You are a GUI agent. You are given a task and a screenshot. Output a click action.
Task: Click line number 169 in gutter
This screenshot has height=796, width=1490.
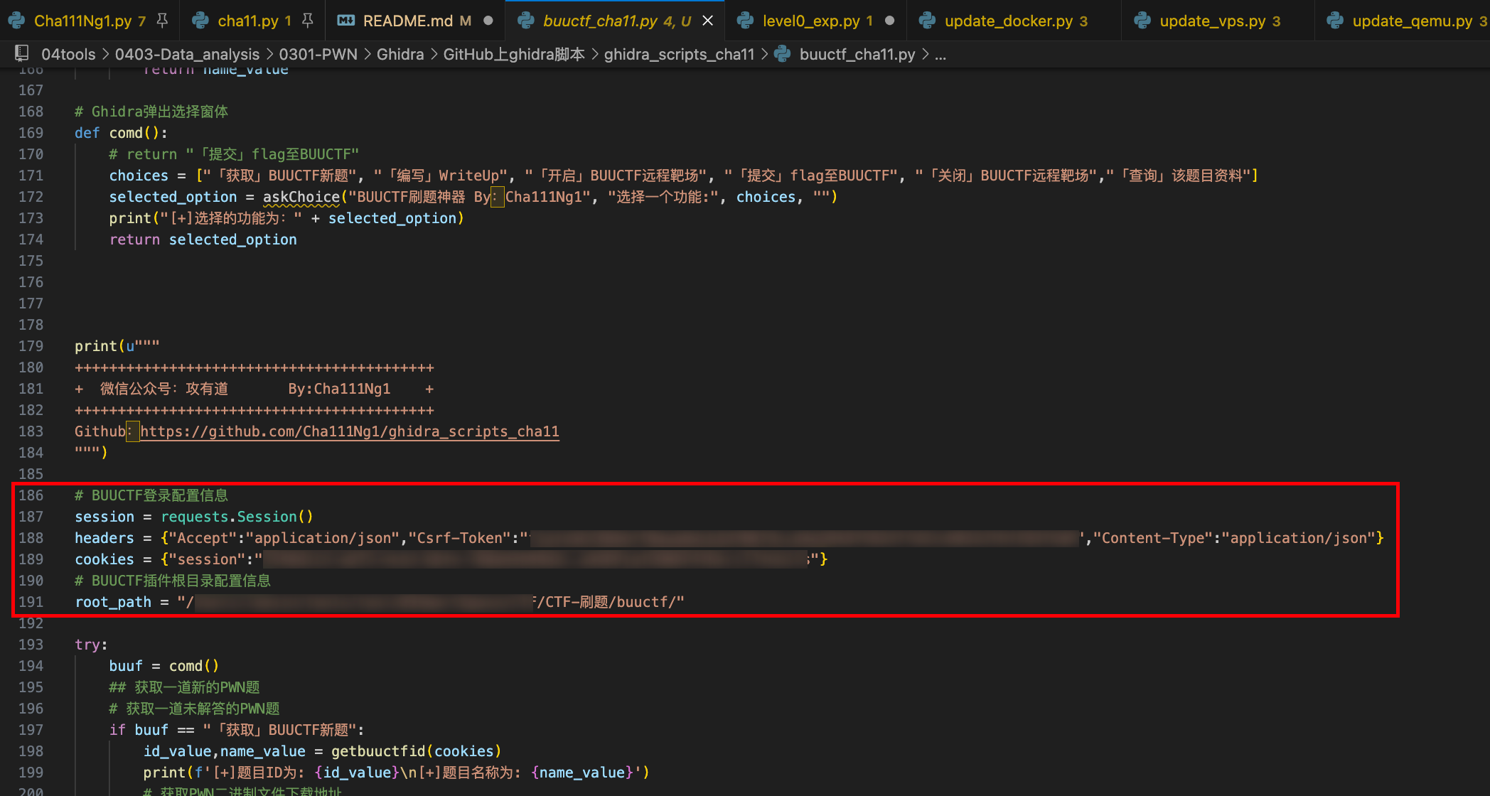tap(31, 133)
